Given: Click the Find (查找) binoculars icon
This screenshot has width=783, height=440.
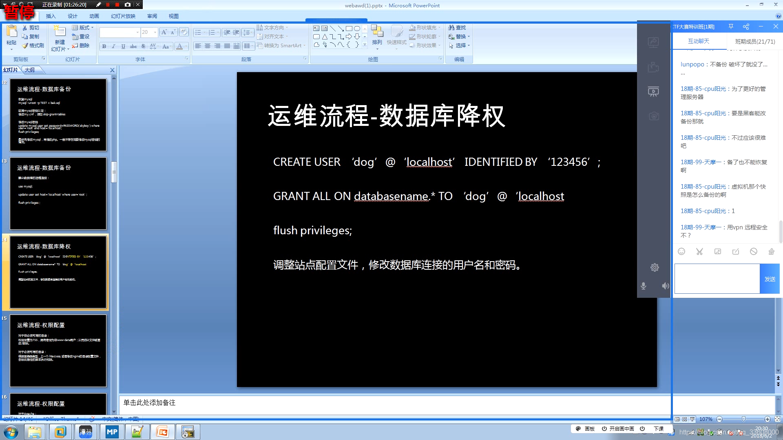Looking at the screenshot, I should click(451, 28).
